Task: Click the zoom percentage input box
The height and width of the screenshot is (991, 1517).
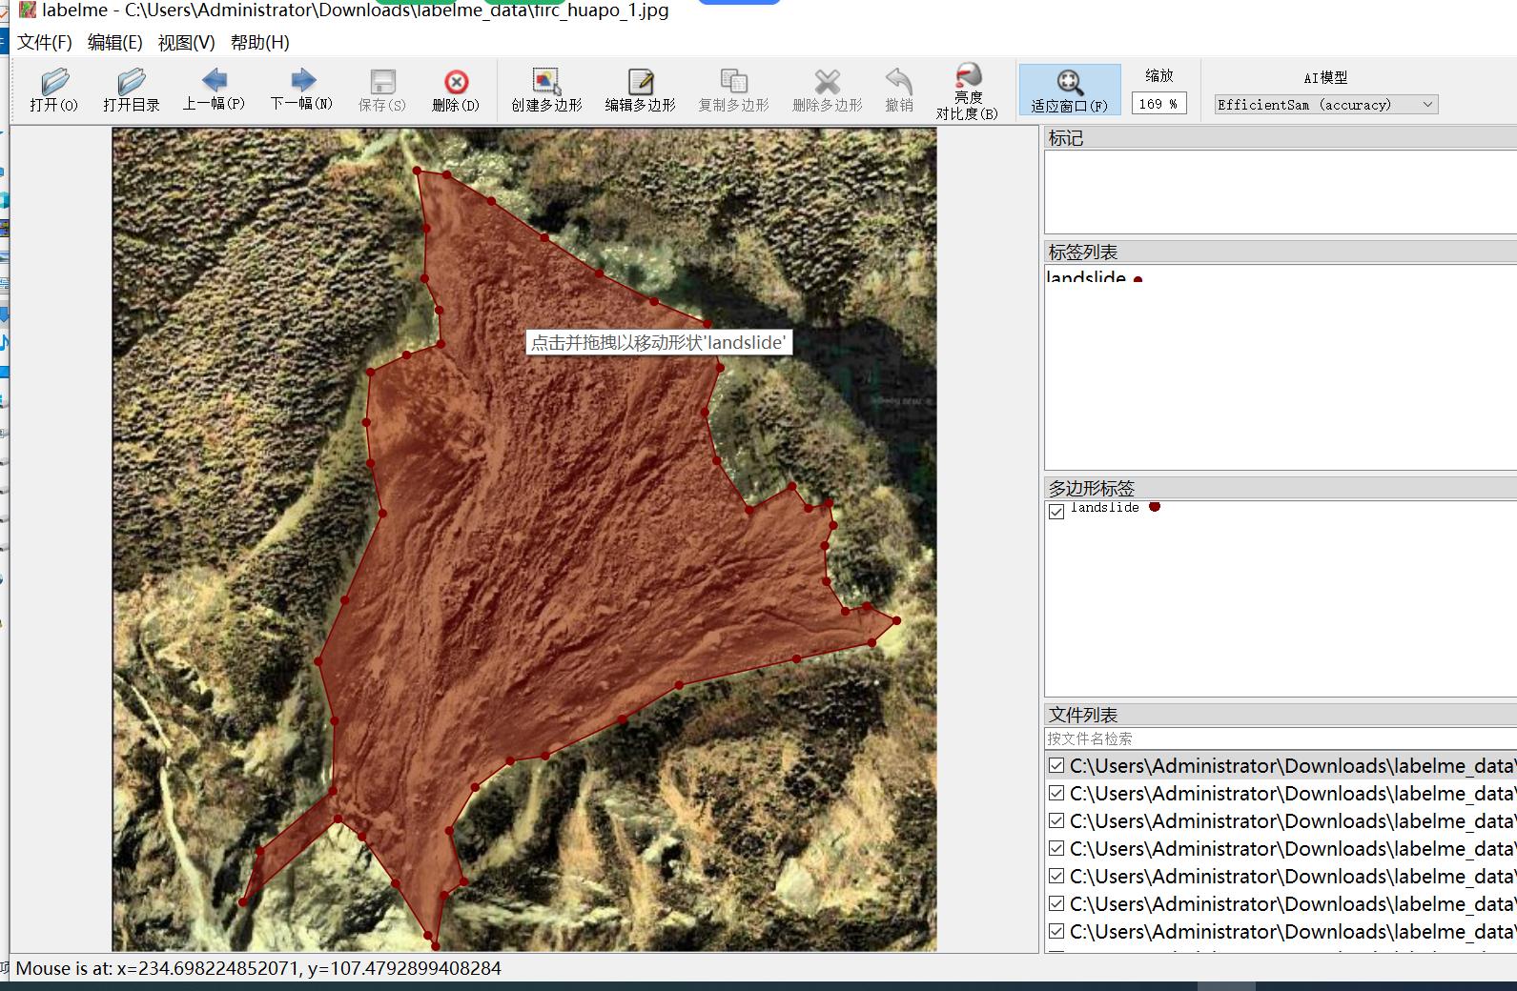Action: (x=1158, y=104)
